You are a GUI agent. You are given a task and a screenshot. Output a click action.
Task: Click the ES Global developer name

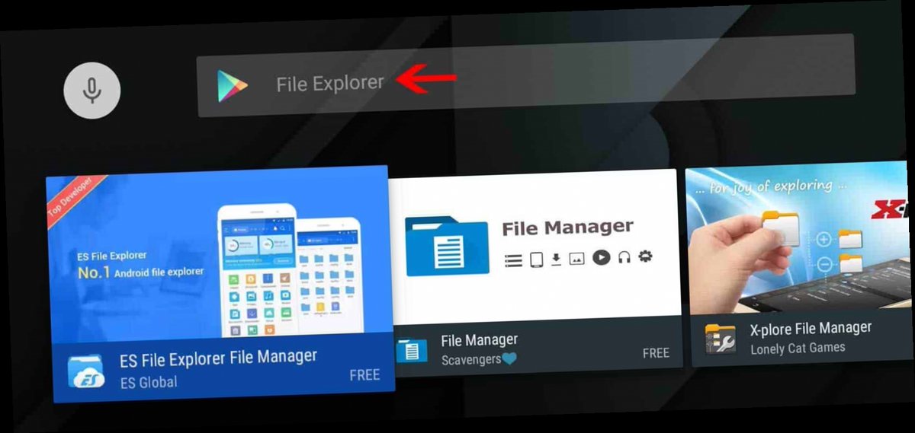149,383
